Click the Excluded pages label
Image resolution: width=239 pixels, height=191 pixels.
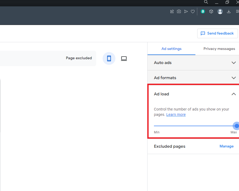point(170,146)
